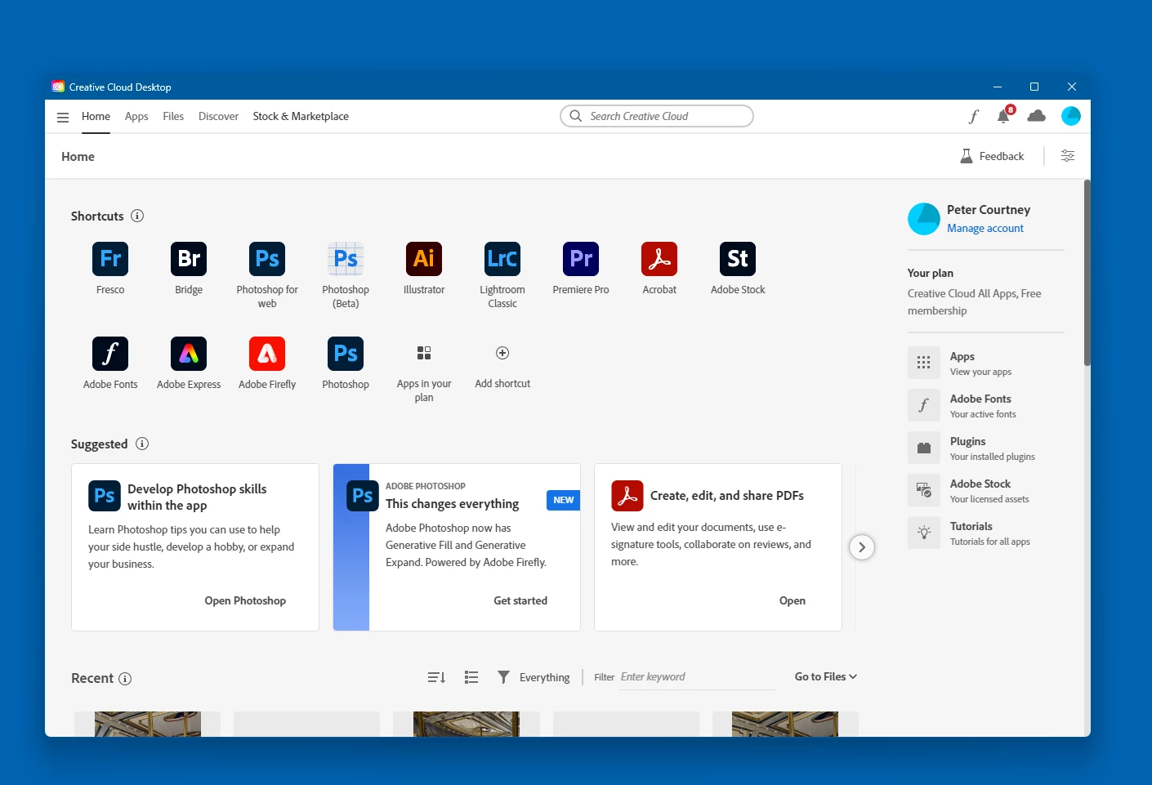Open the Photoshop (Beta) shortcut

[346, 259]
